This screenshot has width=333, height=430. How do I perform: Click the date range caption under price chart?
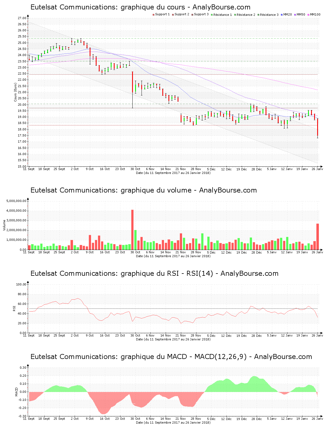[173, 173]
